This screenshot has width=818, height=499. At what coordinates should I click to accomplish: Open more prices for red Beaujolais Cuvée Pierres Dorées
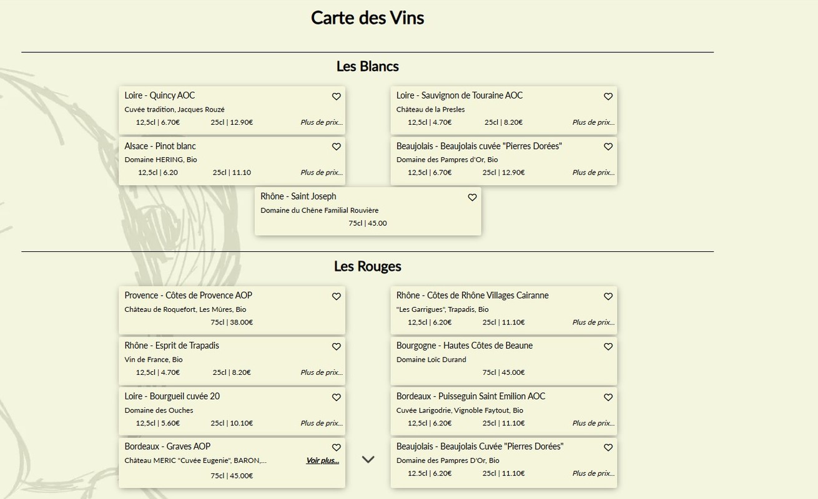[x=594, y=473]
